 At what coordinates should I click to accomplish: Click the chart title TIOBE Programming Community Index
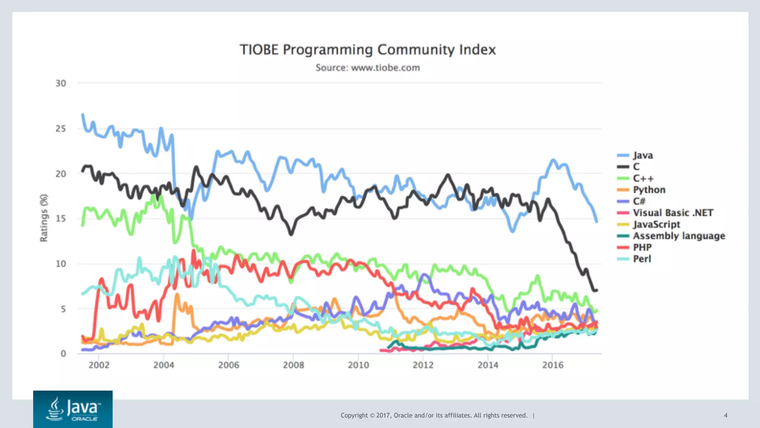point(367,50)
